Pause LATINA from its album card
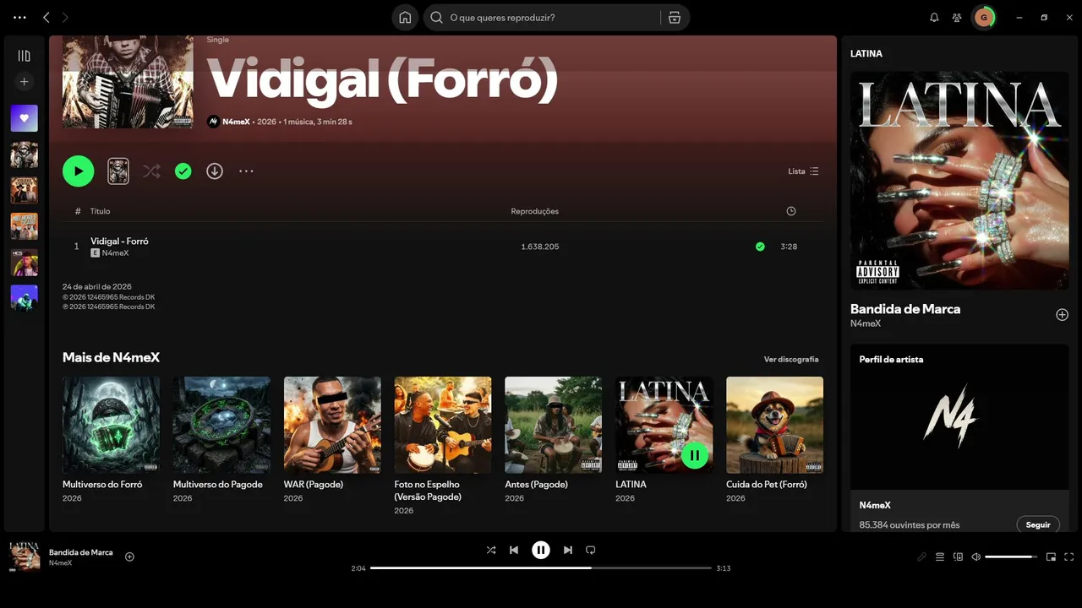The height and width of the screenshot is (608, 1082). (695, 456)
